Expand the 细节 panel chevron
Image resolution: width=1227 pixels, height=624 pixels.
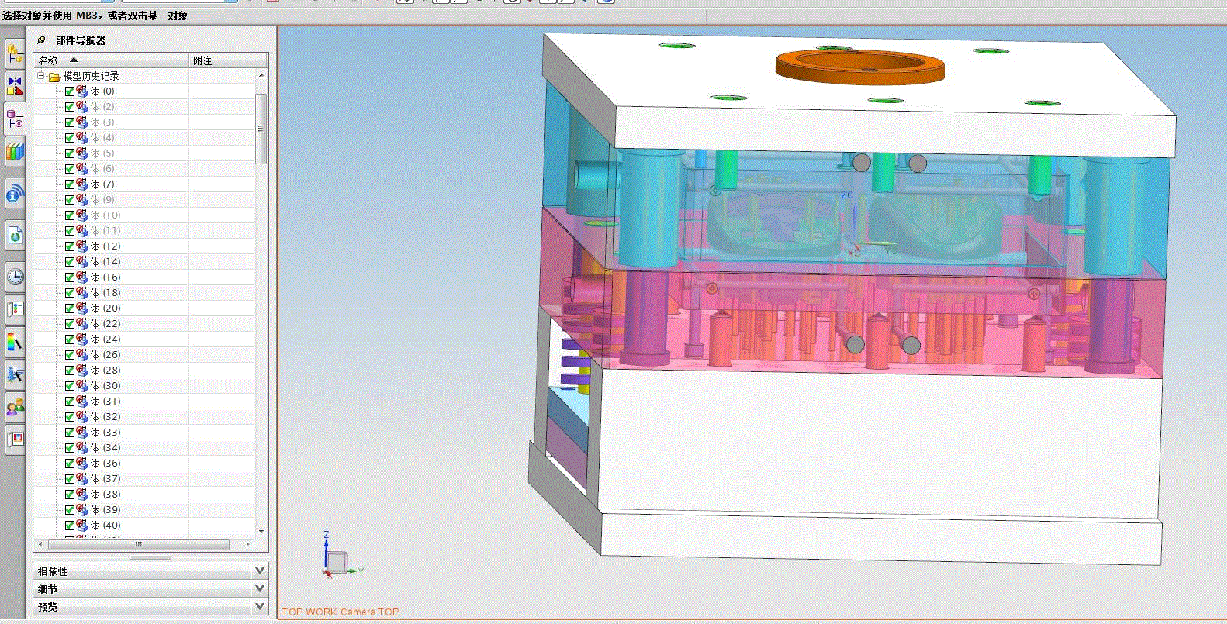(x=260, y=588)
